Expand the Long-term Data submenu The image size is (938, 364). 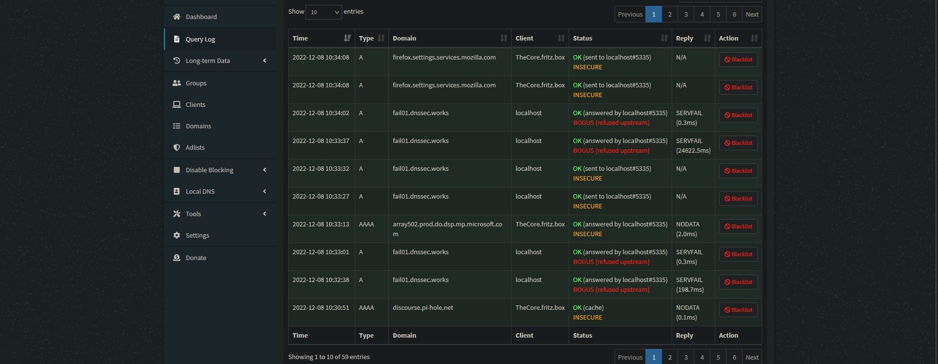[x=264, y=61]
